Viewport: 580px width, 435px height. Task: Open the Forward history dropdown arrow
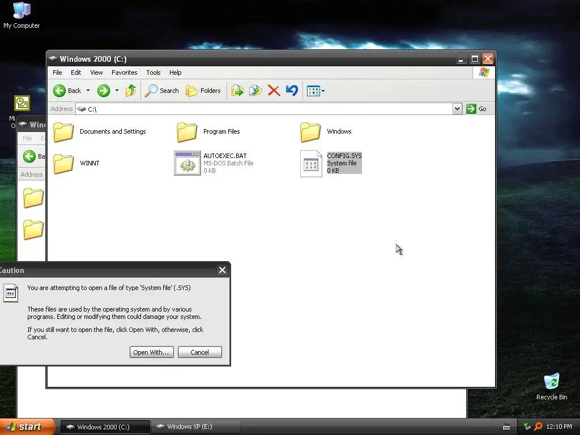click(x=117, y=91)
